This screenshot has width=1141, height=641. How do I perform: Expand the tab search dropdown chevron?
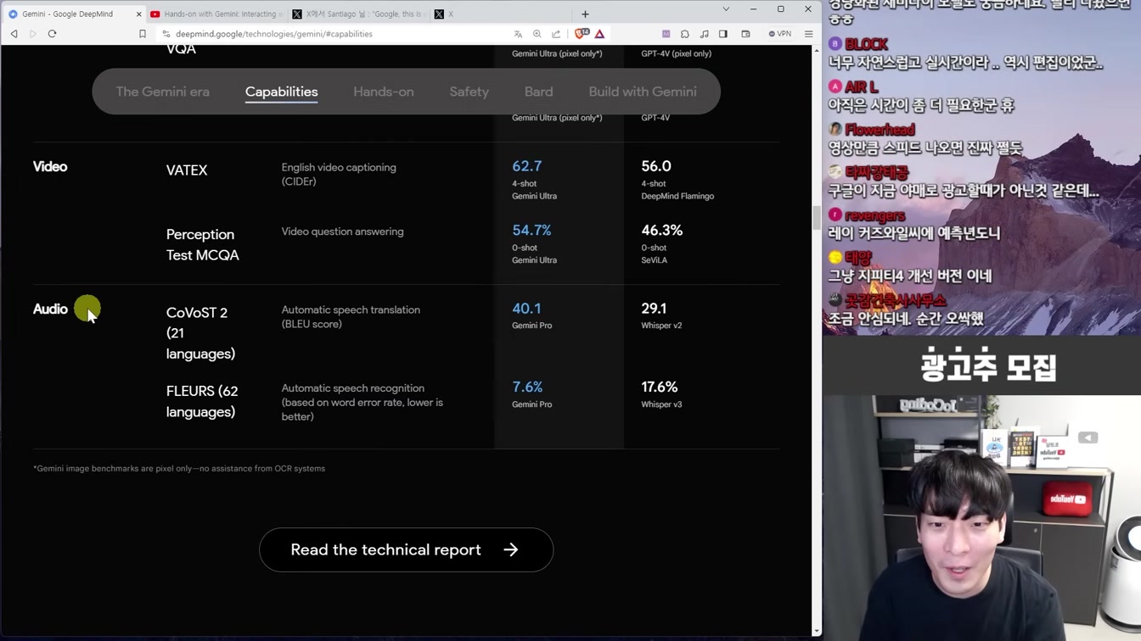(x=726, y=9)
